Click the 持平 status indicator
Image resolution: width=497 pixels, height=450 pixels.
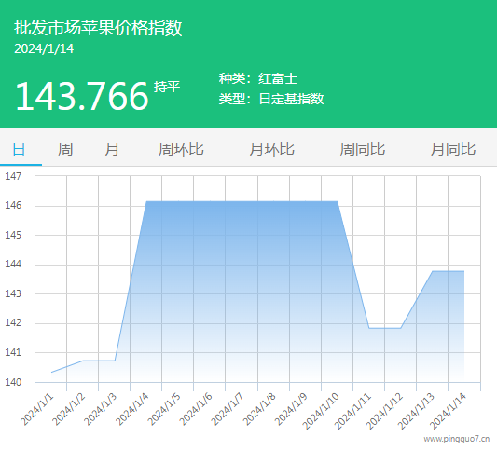(x=167, y=87)
